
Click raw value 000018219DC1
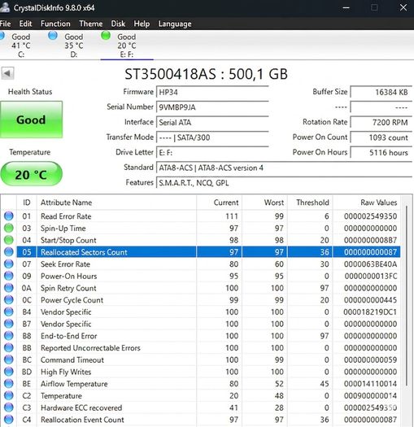pos(370,312)
